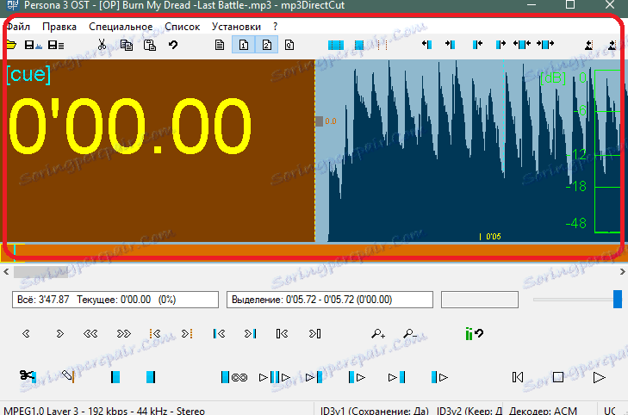The width and height of the screenshot is (628, 415).
Task: Set selection begin with left-bar blue button
Action: (x=115, y=377)
